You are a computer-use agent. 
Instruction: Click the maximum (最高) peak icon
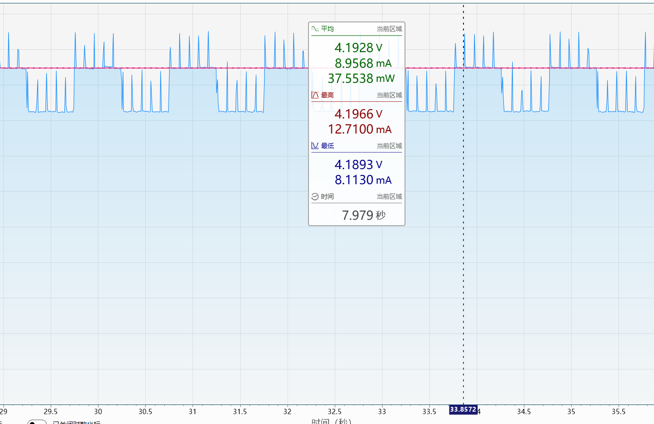tap(315, 95)
